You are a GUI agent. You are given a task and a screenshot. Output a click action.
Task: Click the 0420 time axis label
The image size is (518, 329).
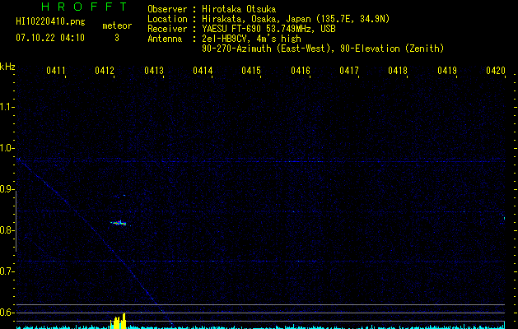coord(496,71)
